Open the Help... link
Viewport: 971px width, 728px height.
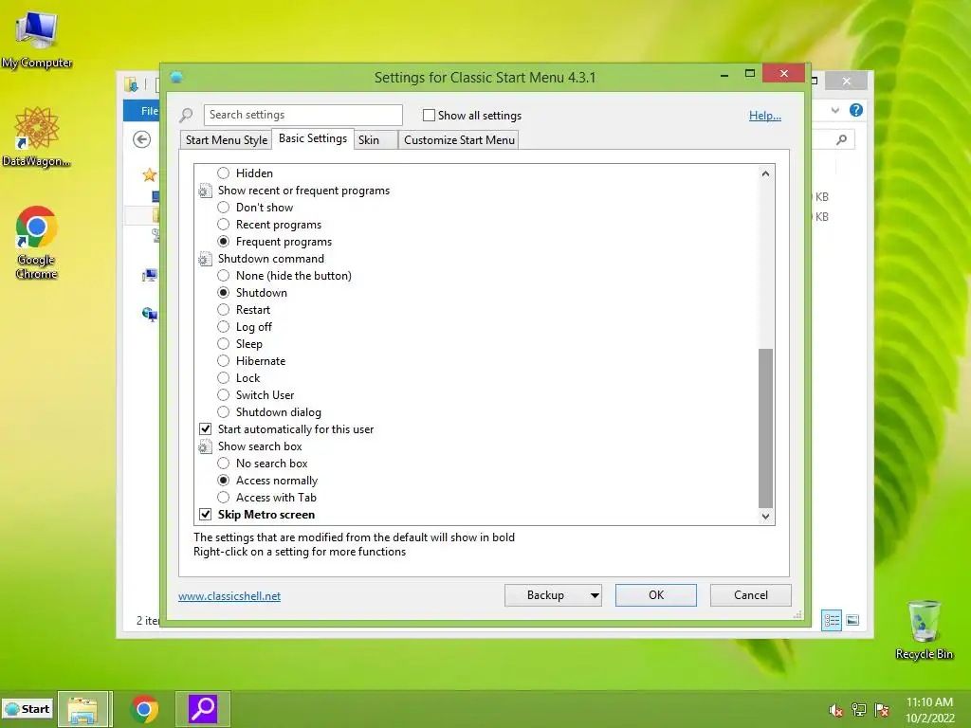765,115
